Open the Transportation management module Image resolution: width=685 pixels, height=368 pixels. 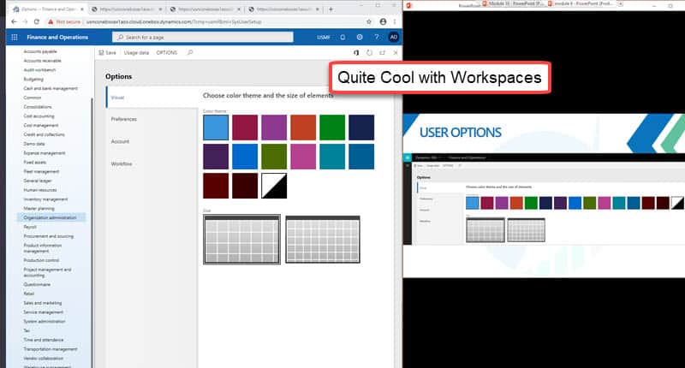tap(51, 349)
